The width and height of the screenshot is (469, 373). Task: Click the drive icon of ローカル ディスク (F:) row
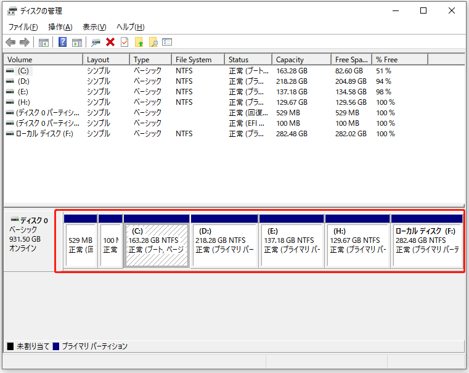[10, 134]
